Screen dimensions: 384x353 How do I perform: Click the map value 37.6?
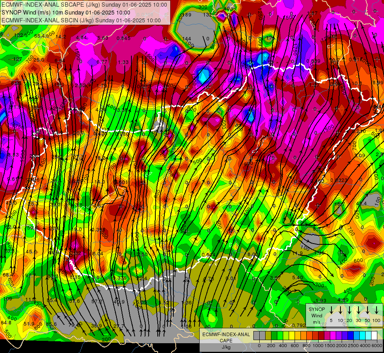(75, 301)
